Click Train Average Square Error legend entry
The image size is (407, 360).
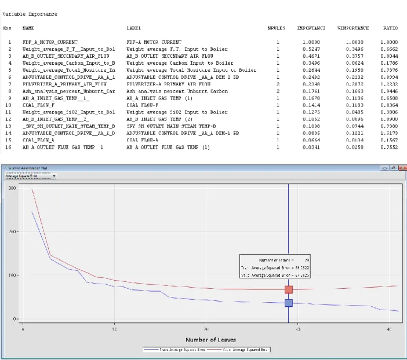click(175, 350)
